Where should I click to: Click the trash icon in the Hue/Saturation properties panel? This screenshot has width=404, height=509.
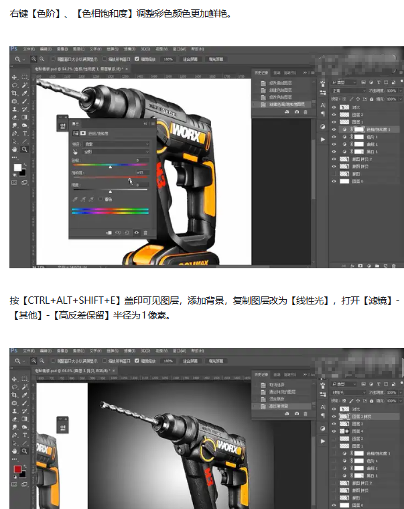[145, 233]
